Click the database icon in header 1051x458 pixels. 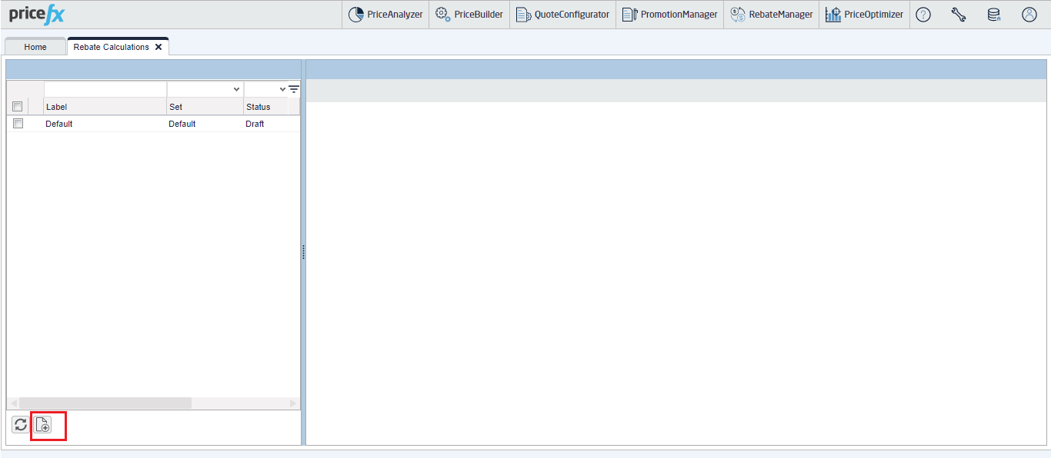coord(994,15)
